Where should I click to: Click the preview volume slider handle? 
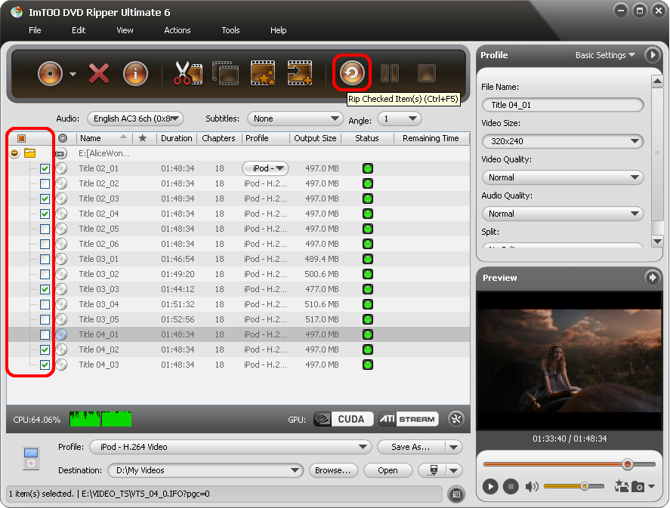click(x=585, y=486)
